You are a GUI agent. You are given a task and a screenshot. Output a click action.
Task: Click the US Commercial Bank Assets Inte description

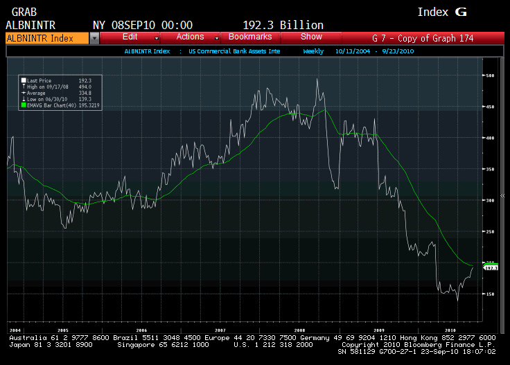[234, 51]
